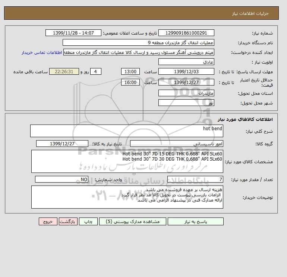Click the price validity date 1399/12/27 at top
Image resolution: width=287 pixels, height=277 pixels.
point(186,82)
